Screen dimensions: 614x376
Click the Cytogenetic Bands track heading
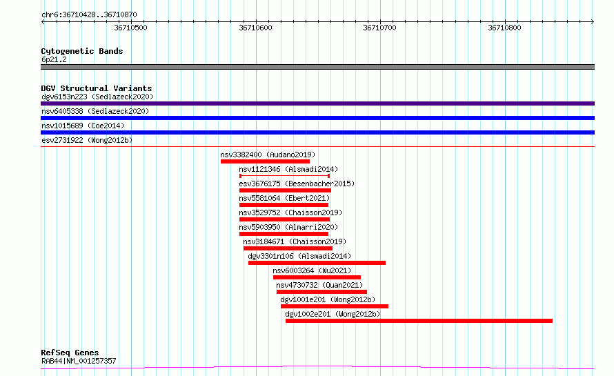(x=82, y=51)
